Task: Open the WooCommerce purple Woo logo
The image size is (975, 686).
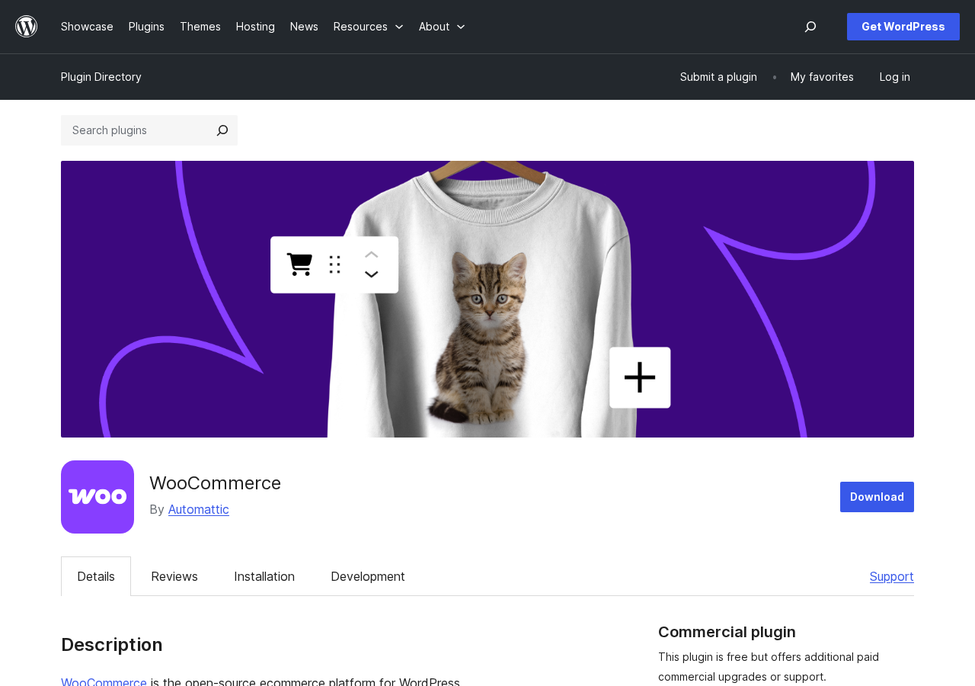Action: 97,497
